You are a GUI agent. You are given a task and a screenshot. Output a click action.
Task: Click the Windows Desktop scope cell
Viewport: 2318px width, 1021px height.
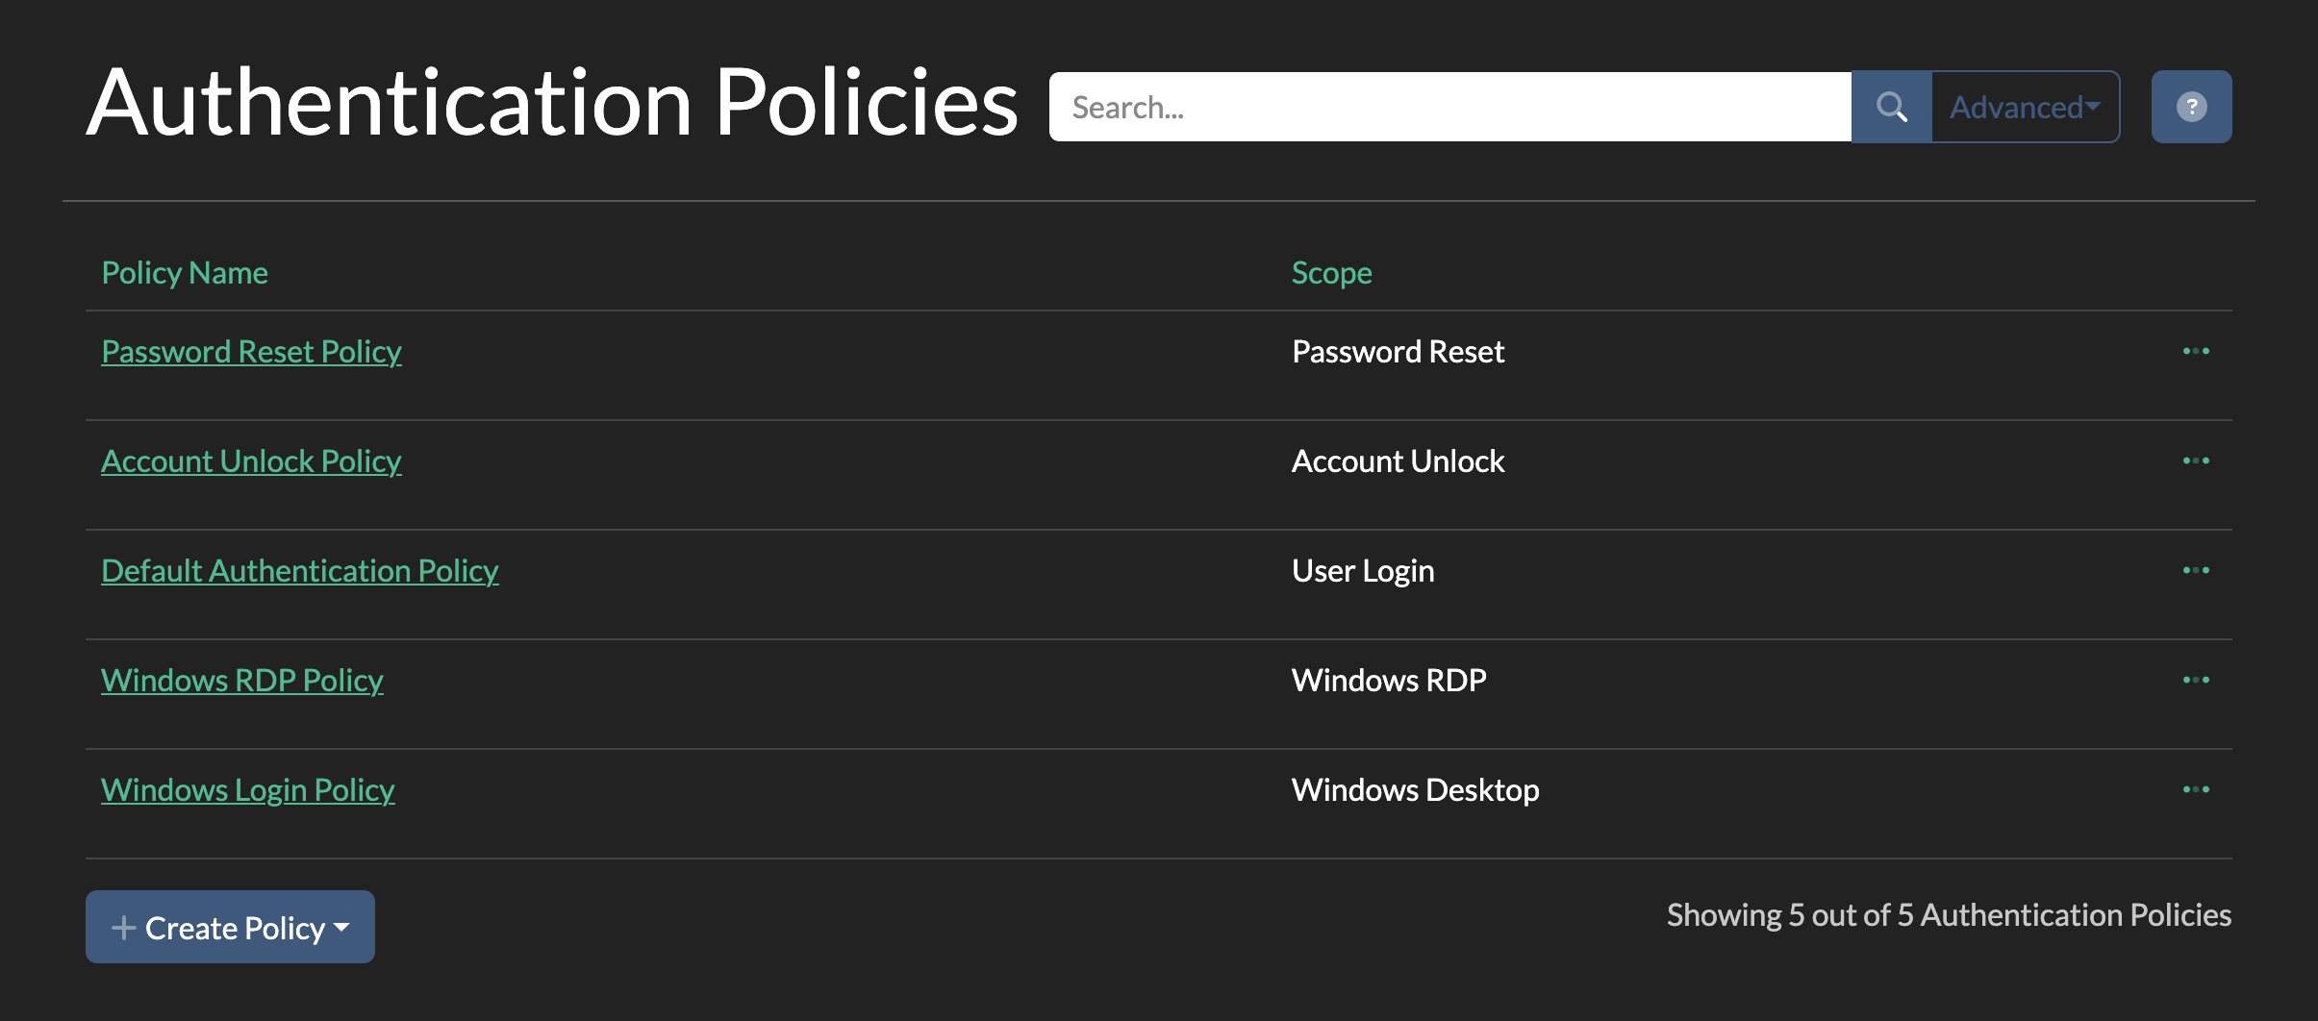pyautogui.click(x=1415, y=790)
